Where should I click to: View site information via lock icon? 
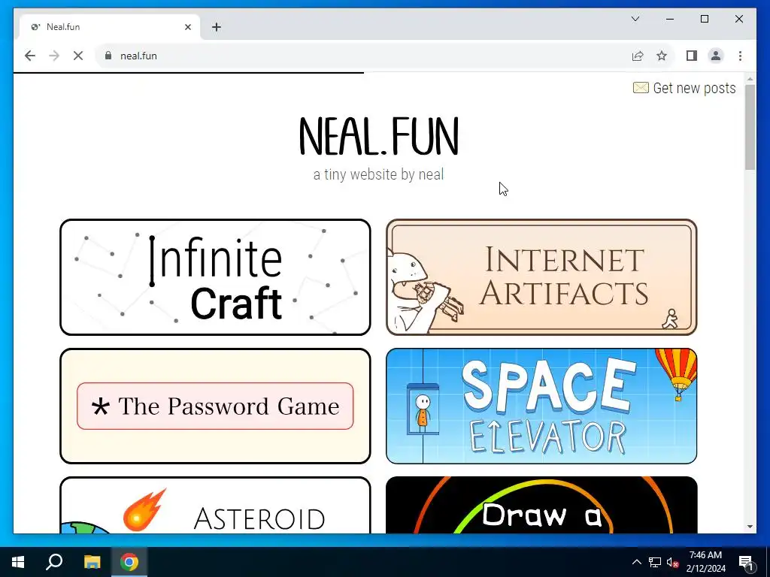coord(108,56)
